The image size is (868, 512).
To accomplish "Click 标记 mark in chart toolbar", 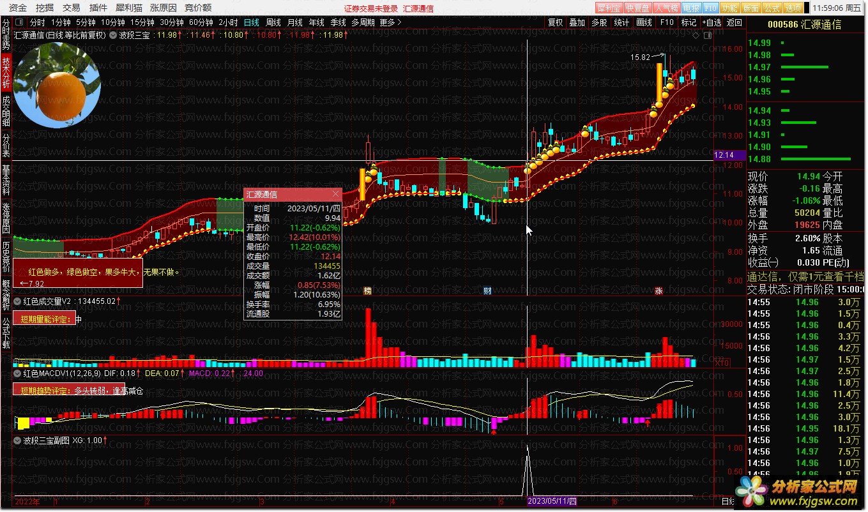I will coord(689,22).
